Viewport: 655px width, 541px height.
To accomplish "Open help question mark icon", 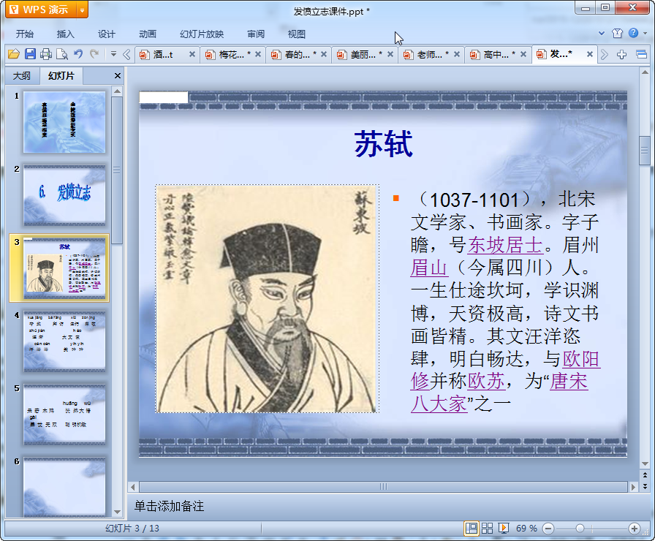I will [633, 33].
